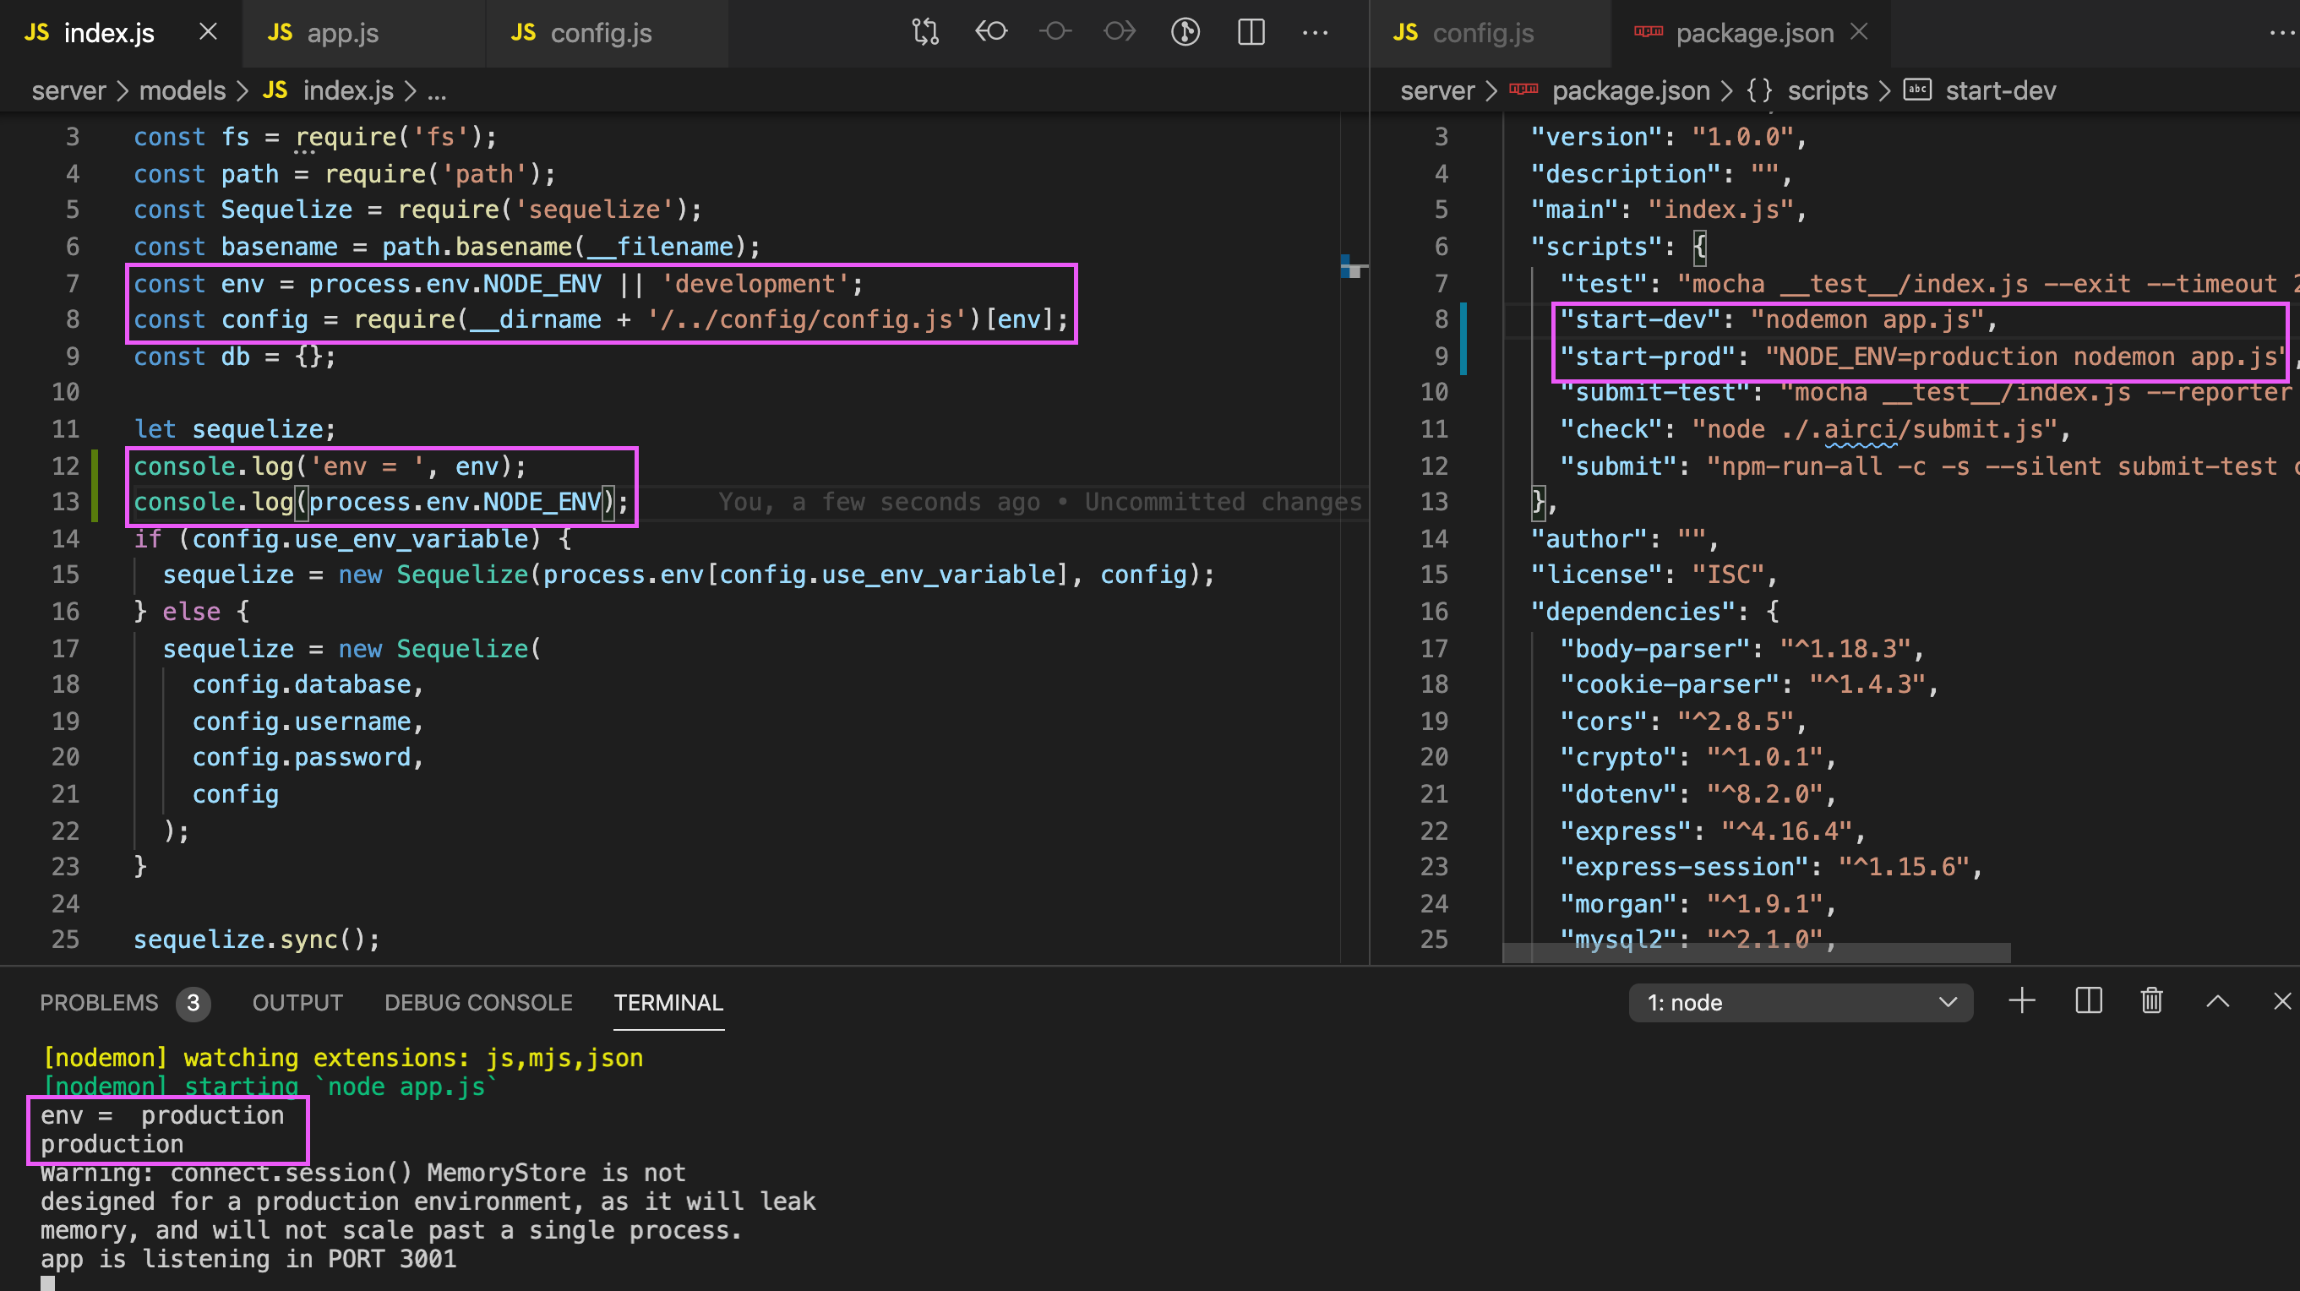Maximize panel size with the up chevron

[2217, 1001]
